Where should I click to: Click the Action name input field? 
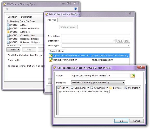(x=100, y=76)
